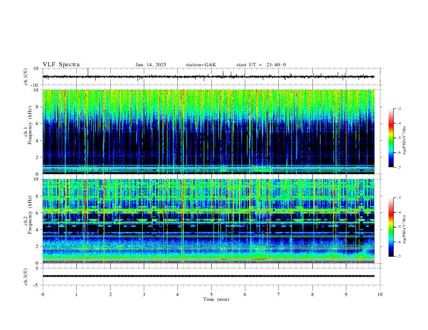Click the upper PSD color scale bar
428x330 pixels.
tap(391, 138)
